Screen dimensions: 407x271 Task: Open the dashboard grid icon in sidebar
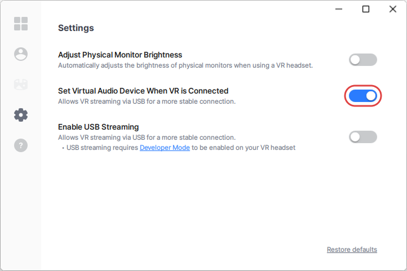[x=21, y=24]
